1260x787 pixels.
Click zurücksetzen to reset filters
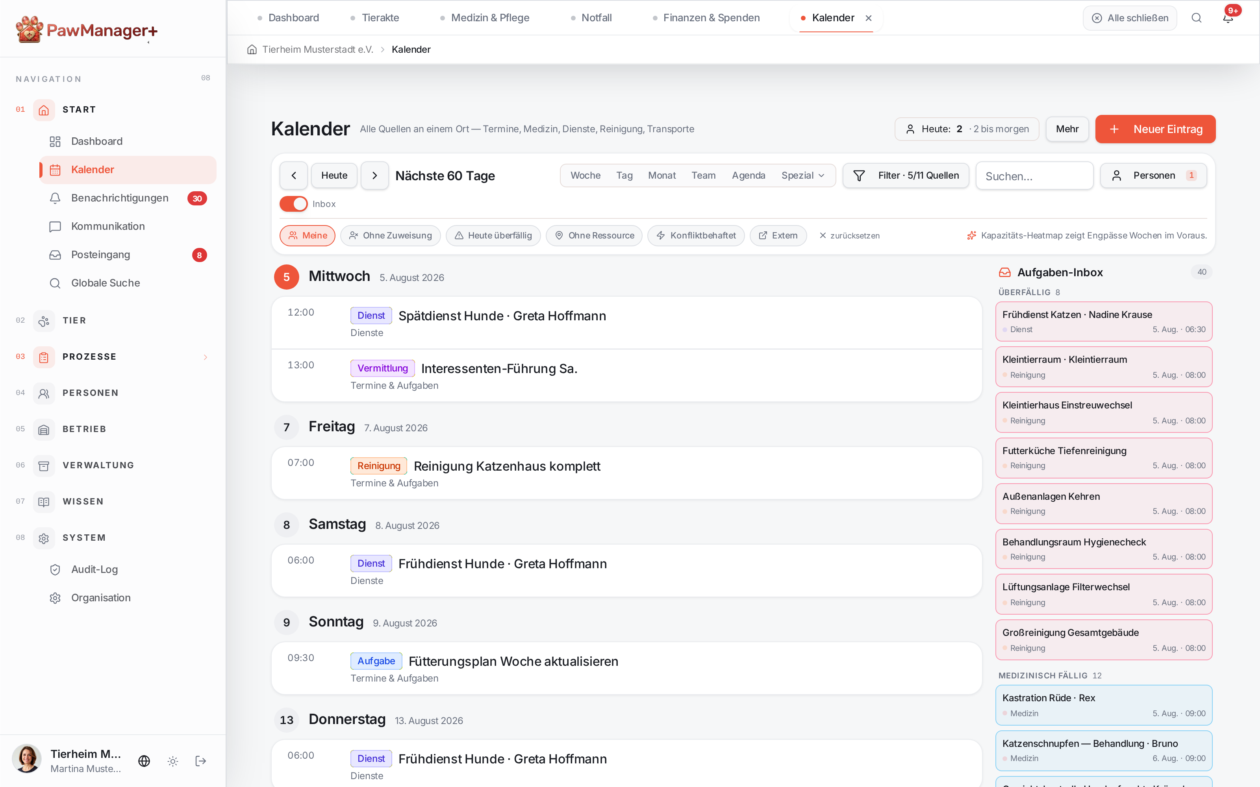(x=849, y=236)
